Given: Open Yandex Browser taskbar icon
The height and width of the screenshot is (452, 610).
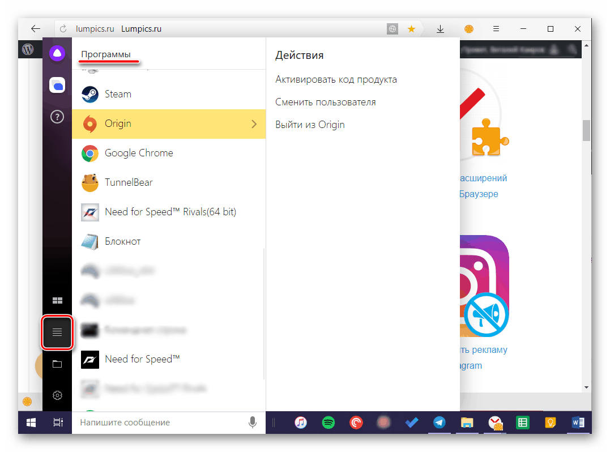Looking at the screenshot, I should point(495,423).
